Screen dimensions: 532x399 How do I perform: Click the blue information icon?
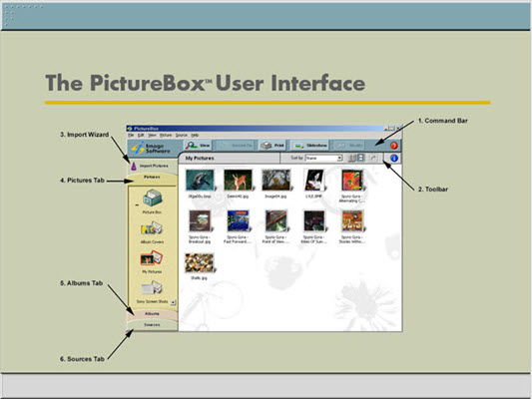tap(394, 158)
